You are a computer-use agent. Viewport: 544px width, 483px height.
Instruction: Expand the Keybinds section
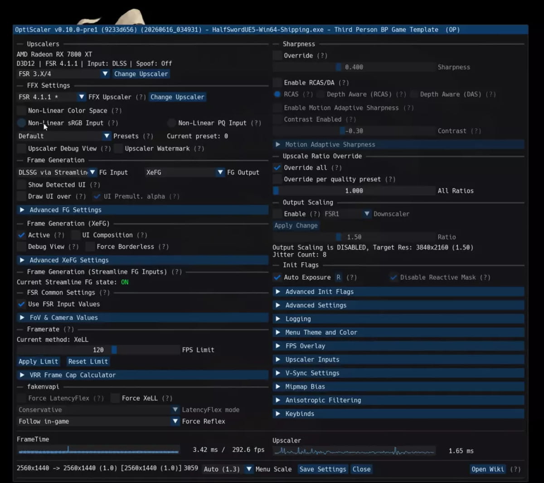click(398, 414)
